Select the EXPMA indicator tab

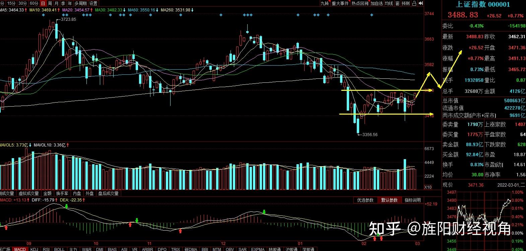[x=258, y=249]
